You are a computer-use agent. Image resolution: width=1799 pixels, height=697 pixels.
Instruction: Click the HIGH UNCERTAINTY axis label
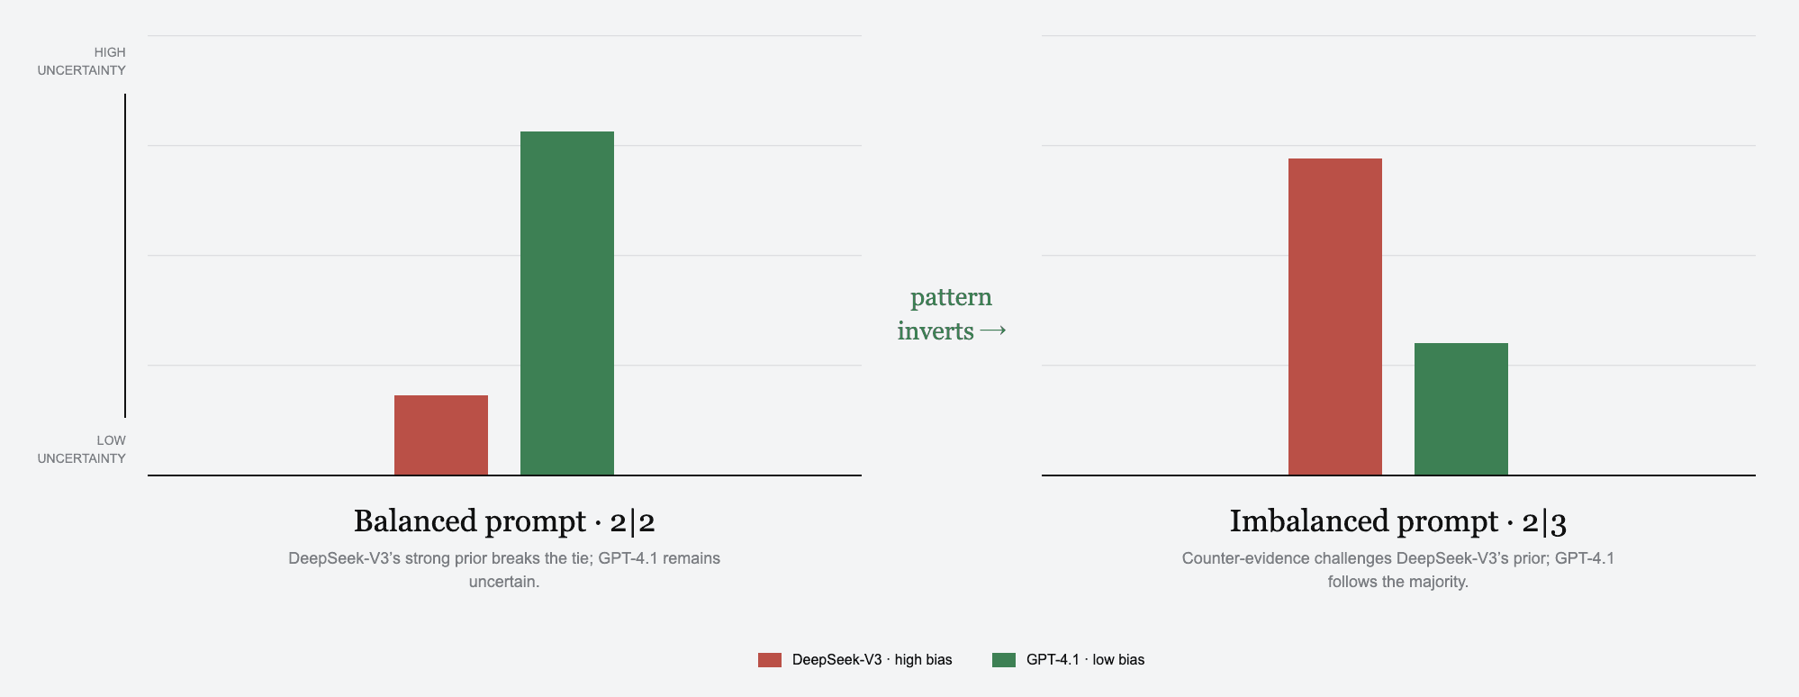(82, 61)
